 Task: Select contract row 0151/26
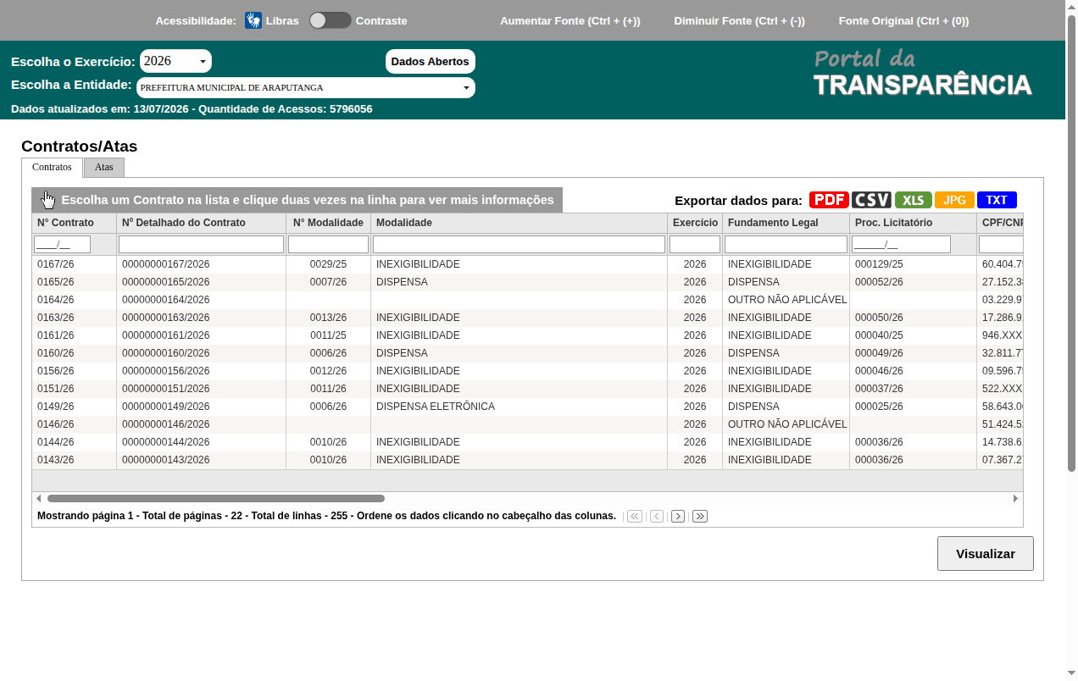coord(527,389)
